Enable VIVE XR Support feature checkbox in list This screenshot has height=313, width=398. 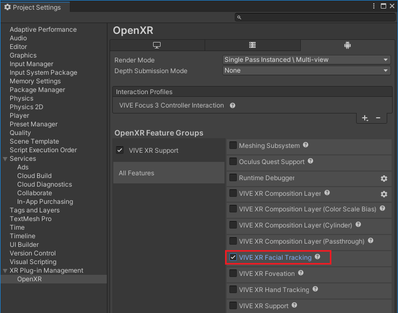click(x=233, y=305)
